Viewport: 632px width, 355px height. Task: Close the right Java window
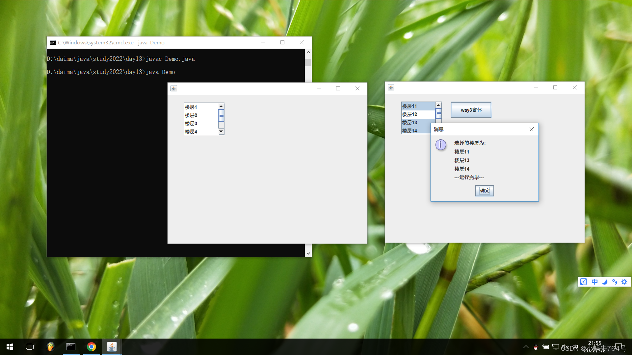click(x=575, y=87)
